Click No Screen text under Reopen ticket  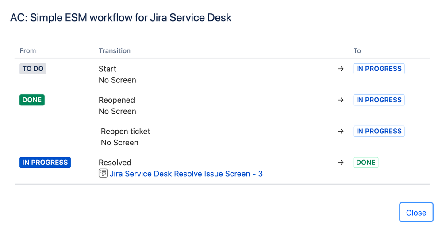point(119,143)
